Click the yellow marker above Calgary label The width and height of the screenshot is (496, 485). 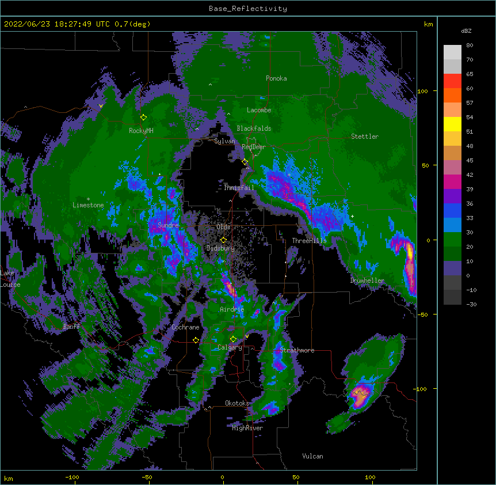point(233,339)
